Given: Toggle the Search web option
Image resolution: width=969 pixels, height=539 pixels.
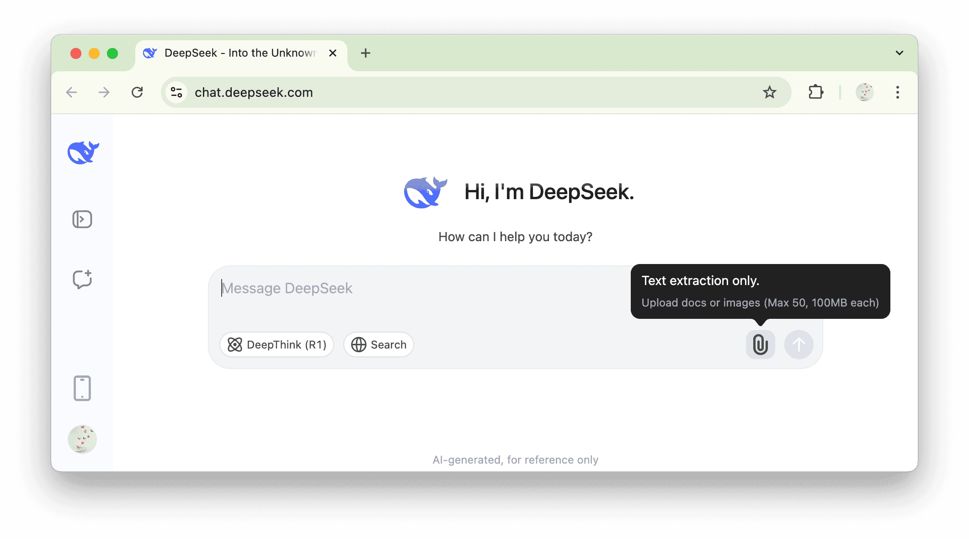Looking at the screenshot, I should 379,344.
